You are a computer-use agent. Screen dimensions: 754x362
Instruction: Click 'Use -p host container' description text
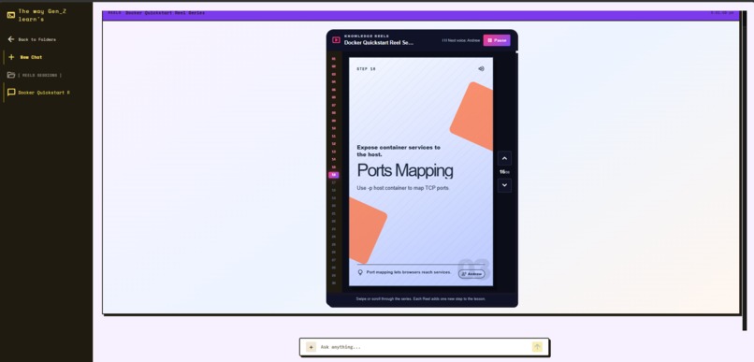[x=402, y=188]
